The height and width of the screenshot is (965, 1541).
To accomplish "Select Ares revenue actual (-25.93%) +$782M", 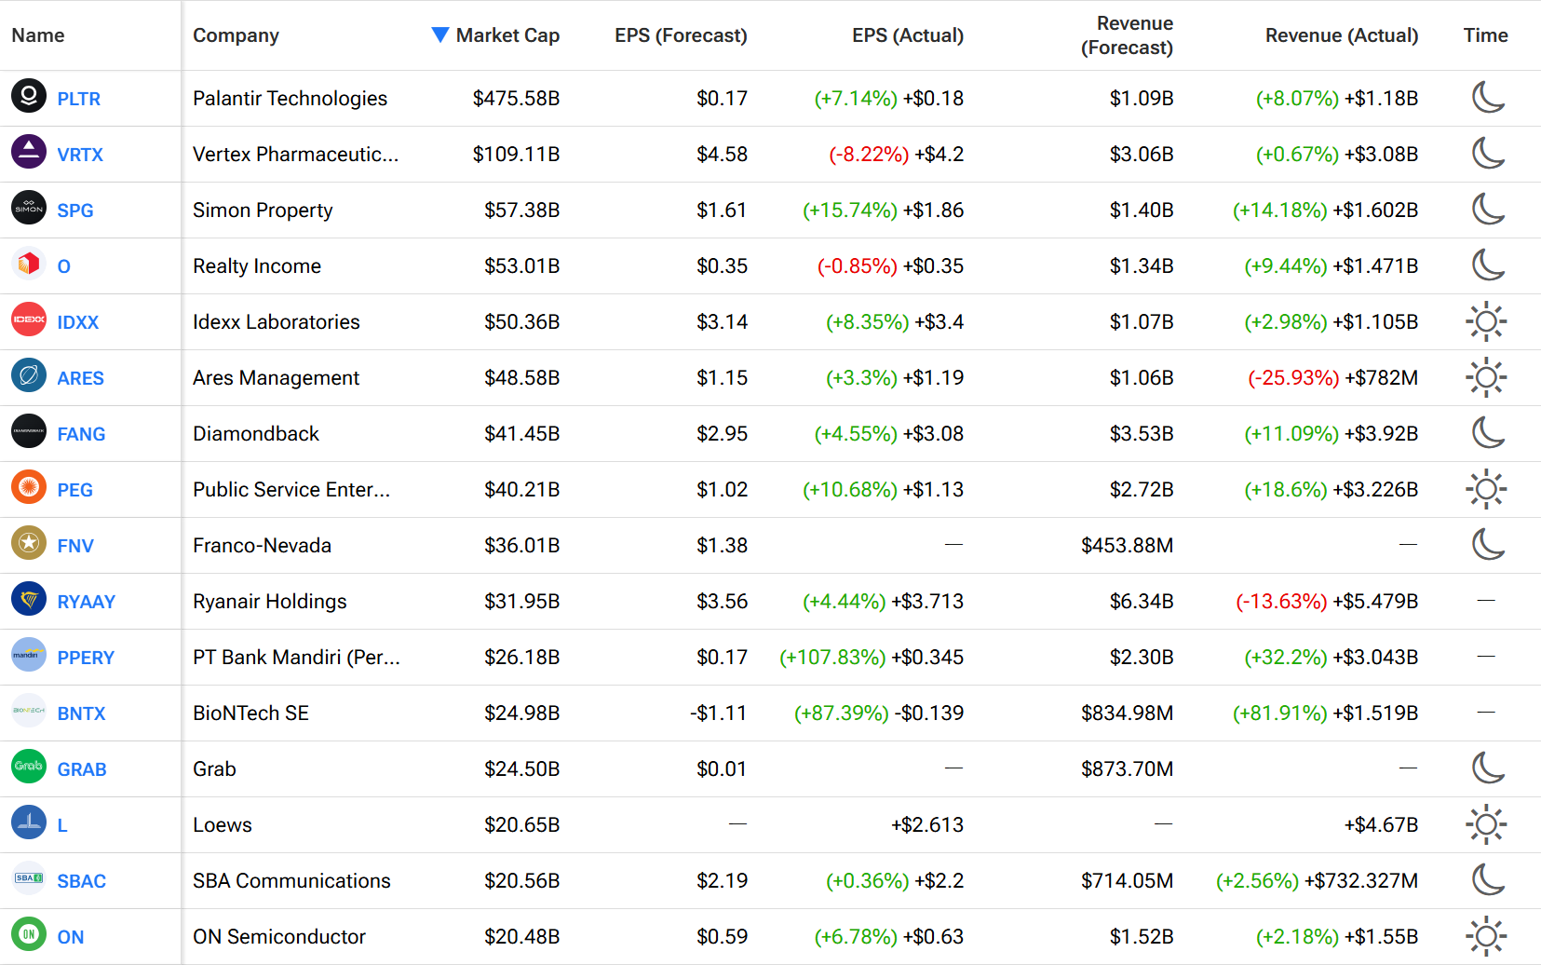I will tap(1332, 378).
